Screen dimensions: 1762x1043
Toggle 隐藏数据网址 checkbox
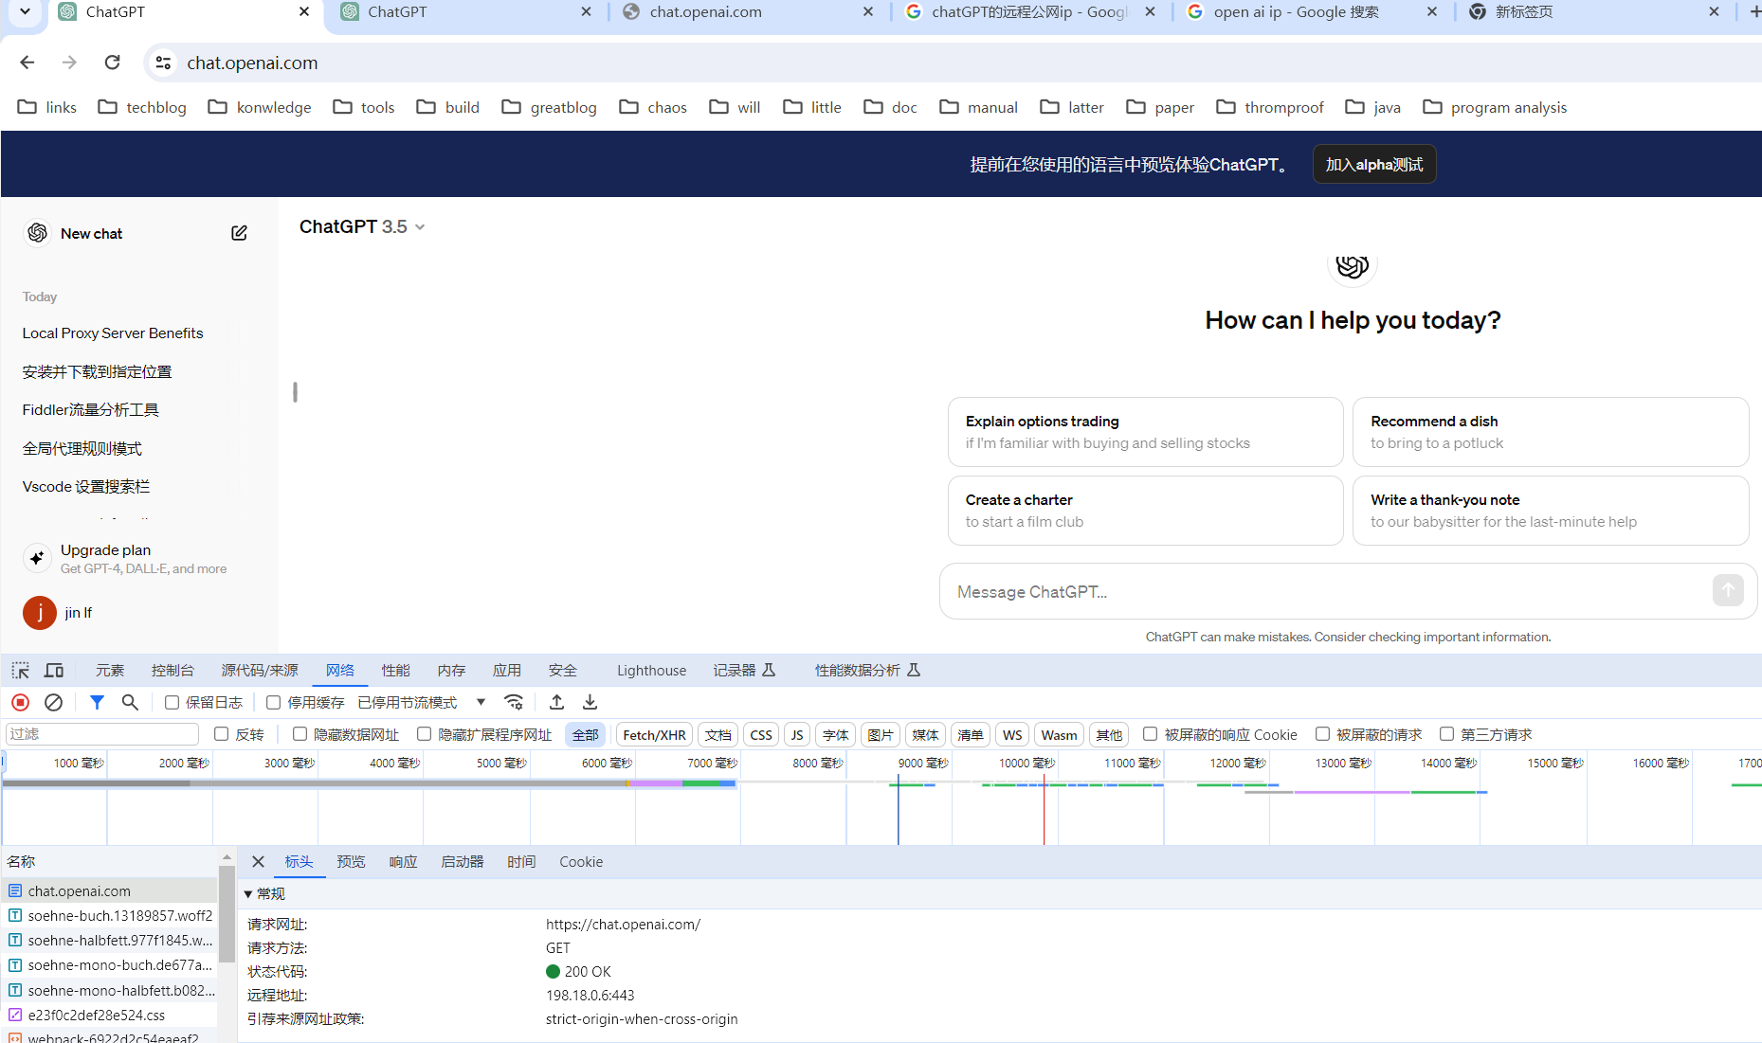[300, 734]
